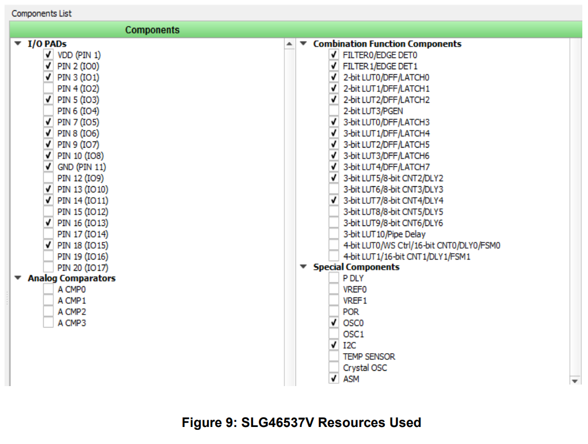Screen dimensions: 588x444
Task: Uncheck the I2C checkbox
Action: (x=334, y=345)
